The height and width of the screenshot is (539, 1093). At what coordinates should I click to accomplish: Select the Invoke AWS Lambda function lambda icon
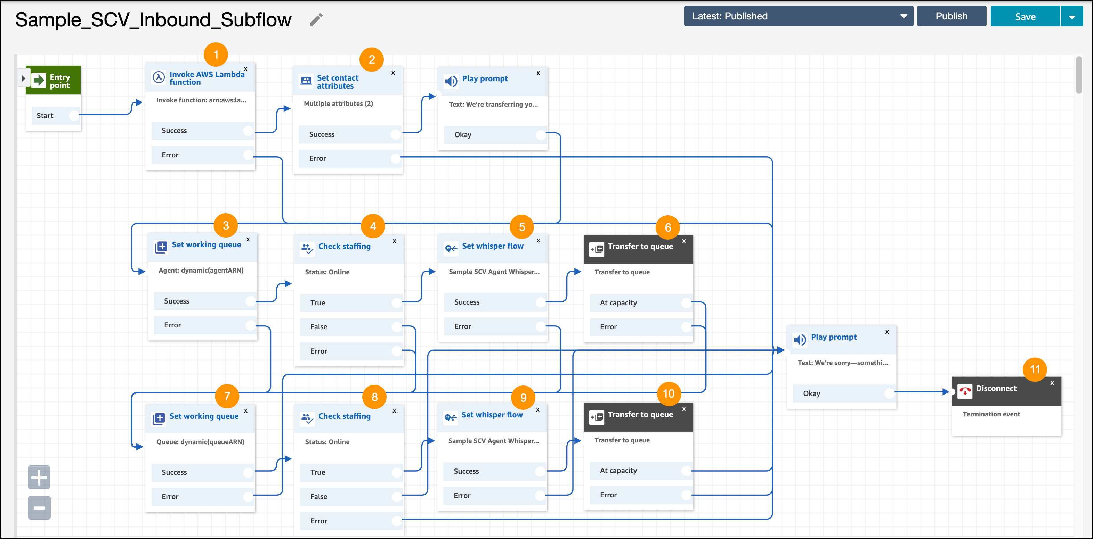pos(159,77)
